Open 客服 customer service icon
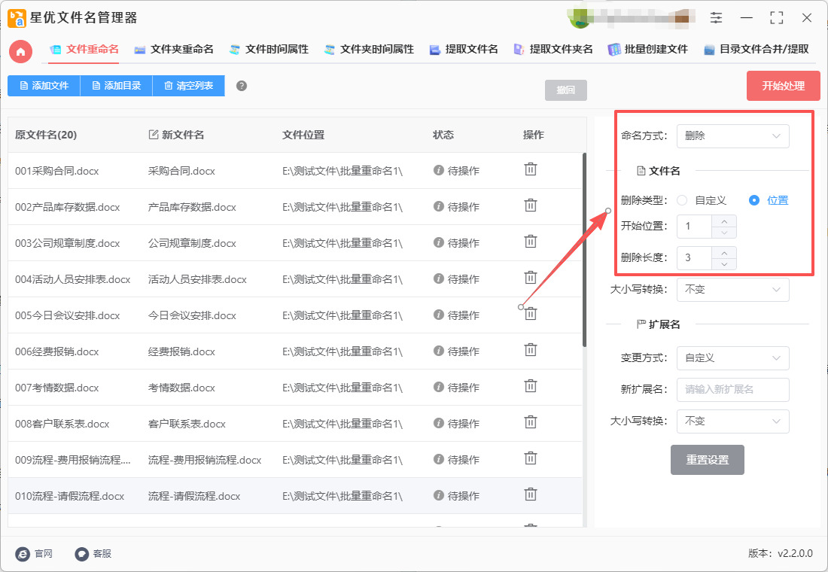Viewport: 828px width, 572px height. (81, 553)
